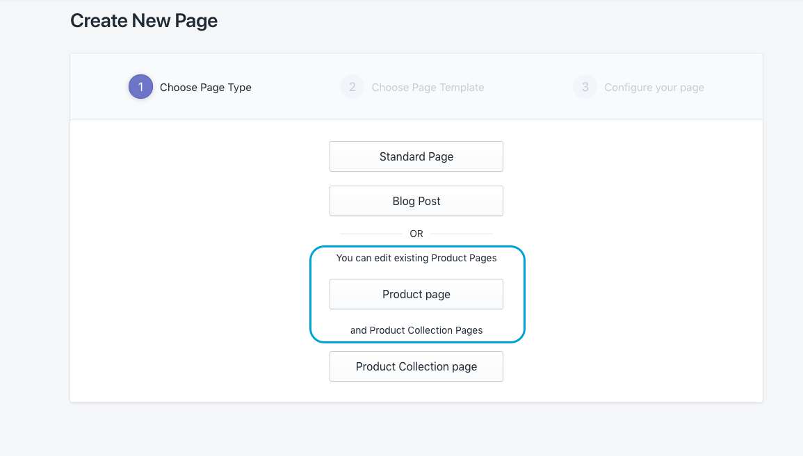Click the 'and Product Collection Pages' text
Screen dimensions: 803x456
point(416,330)
